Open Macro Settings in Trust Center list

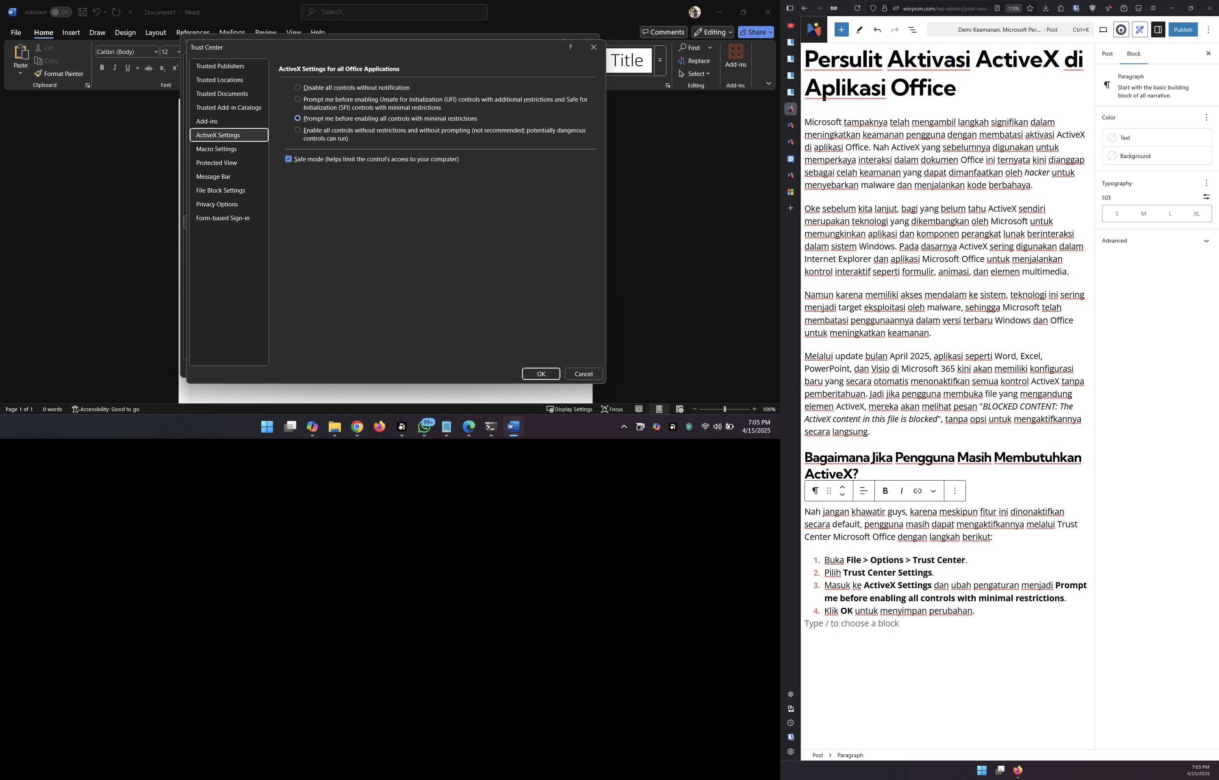(229, 149)
